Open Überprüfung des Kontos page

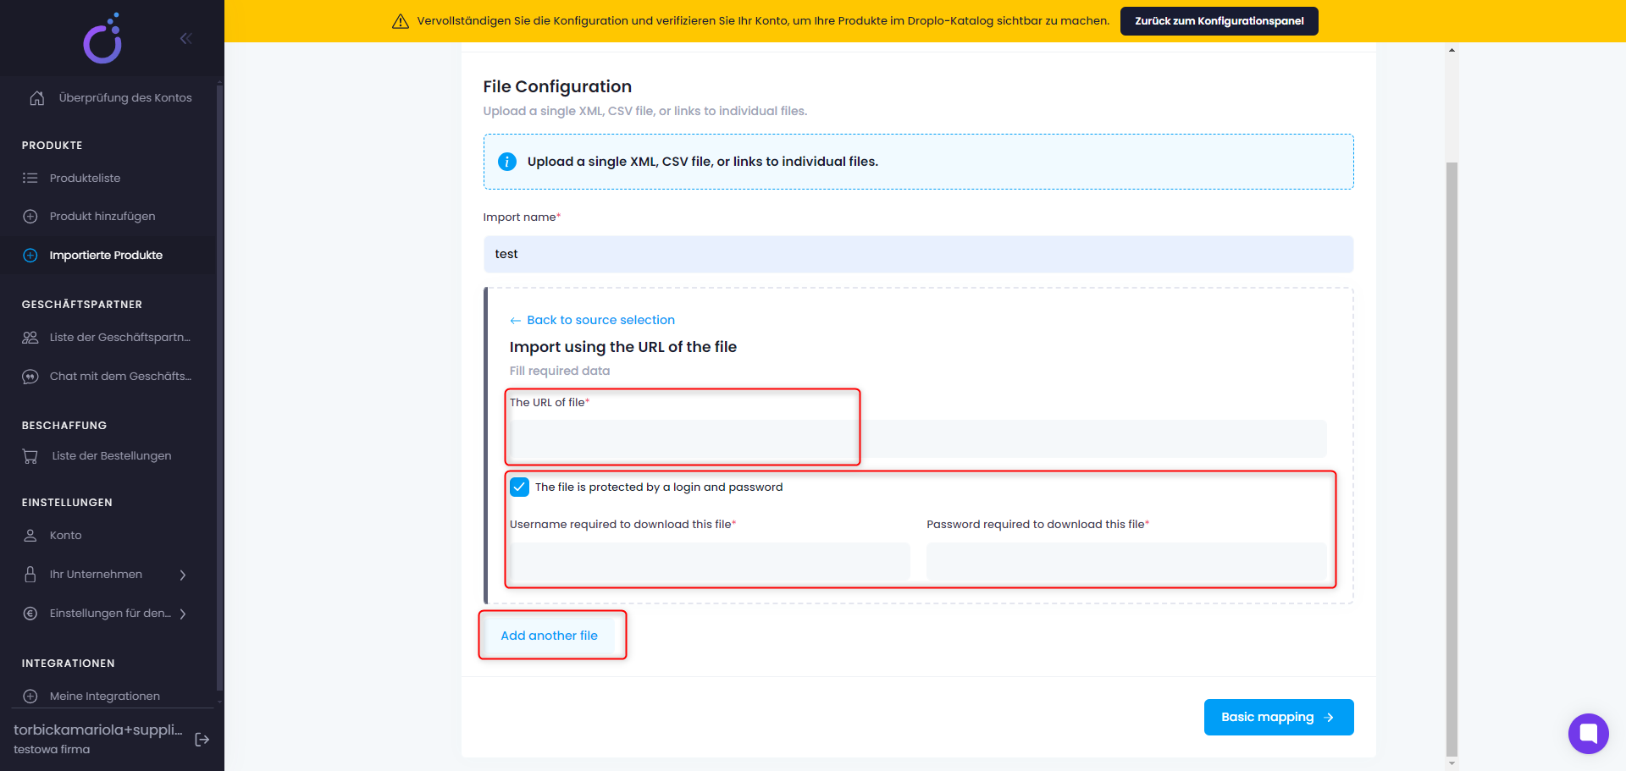pos(125,98)
